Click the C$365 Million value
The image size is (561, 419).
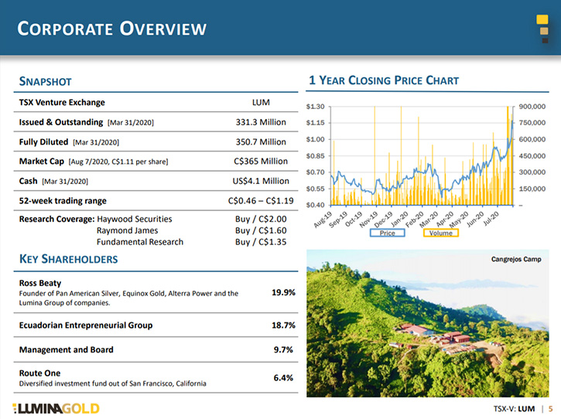point(261,162)
